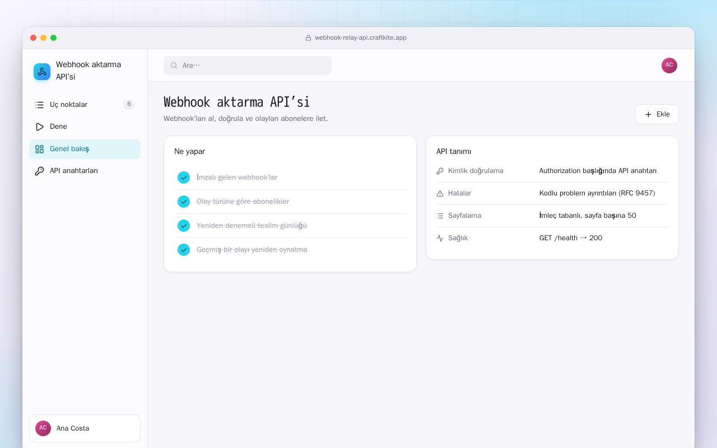Viewport: 717px width, 448px height.
Task: Click the Hatalar warning triangle icon
Action: coord(440,193)
